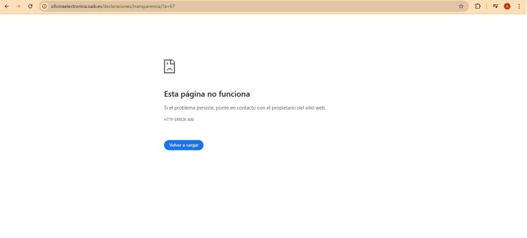This screenshot has width=527, height=238.
Task: Open the site information icon beside the URL
Action: [x=45, y=6]
